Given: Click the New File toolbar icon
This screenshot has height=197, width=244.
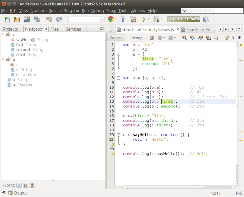Looking at the screenshot, I should click(x=7, y=19).
